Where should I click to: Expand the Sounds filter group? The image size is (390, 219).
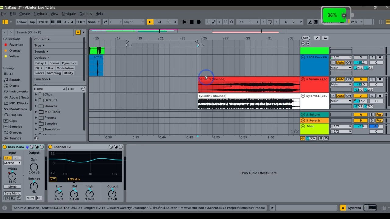click(41, 51)
